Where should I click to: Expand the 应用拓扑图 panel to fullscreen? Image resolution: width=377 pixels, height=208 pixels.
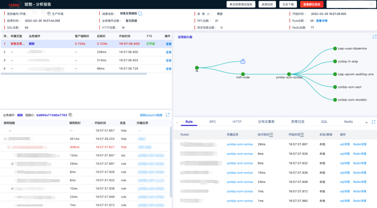coord(374,37)
